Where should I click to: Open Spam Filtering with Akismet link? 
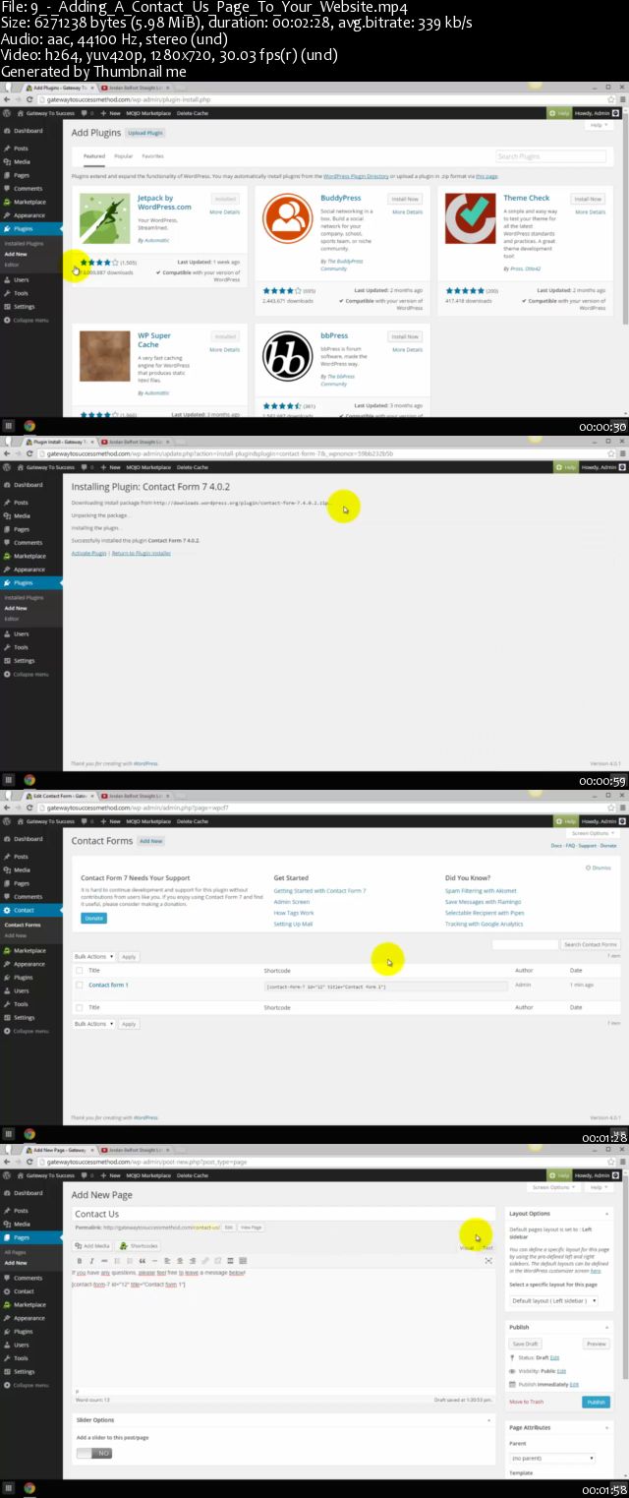coord(481,891)
